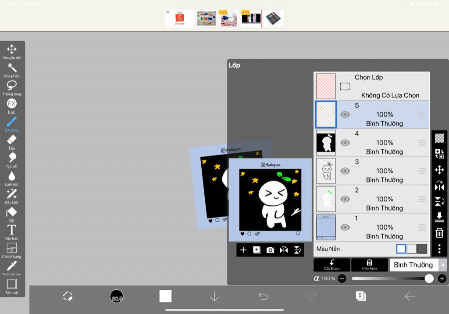This screenshot has height=314, width=449.
Task: Click the checkerboard icon in side strip
Action: pos(439,138)
